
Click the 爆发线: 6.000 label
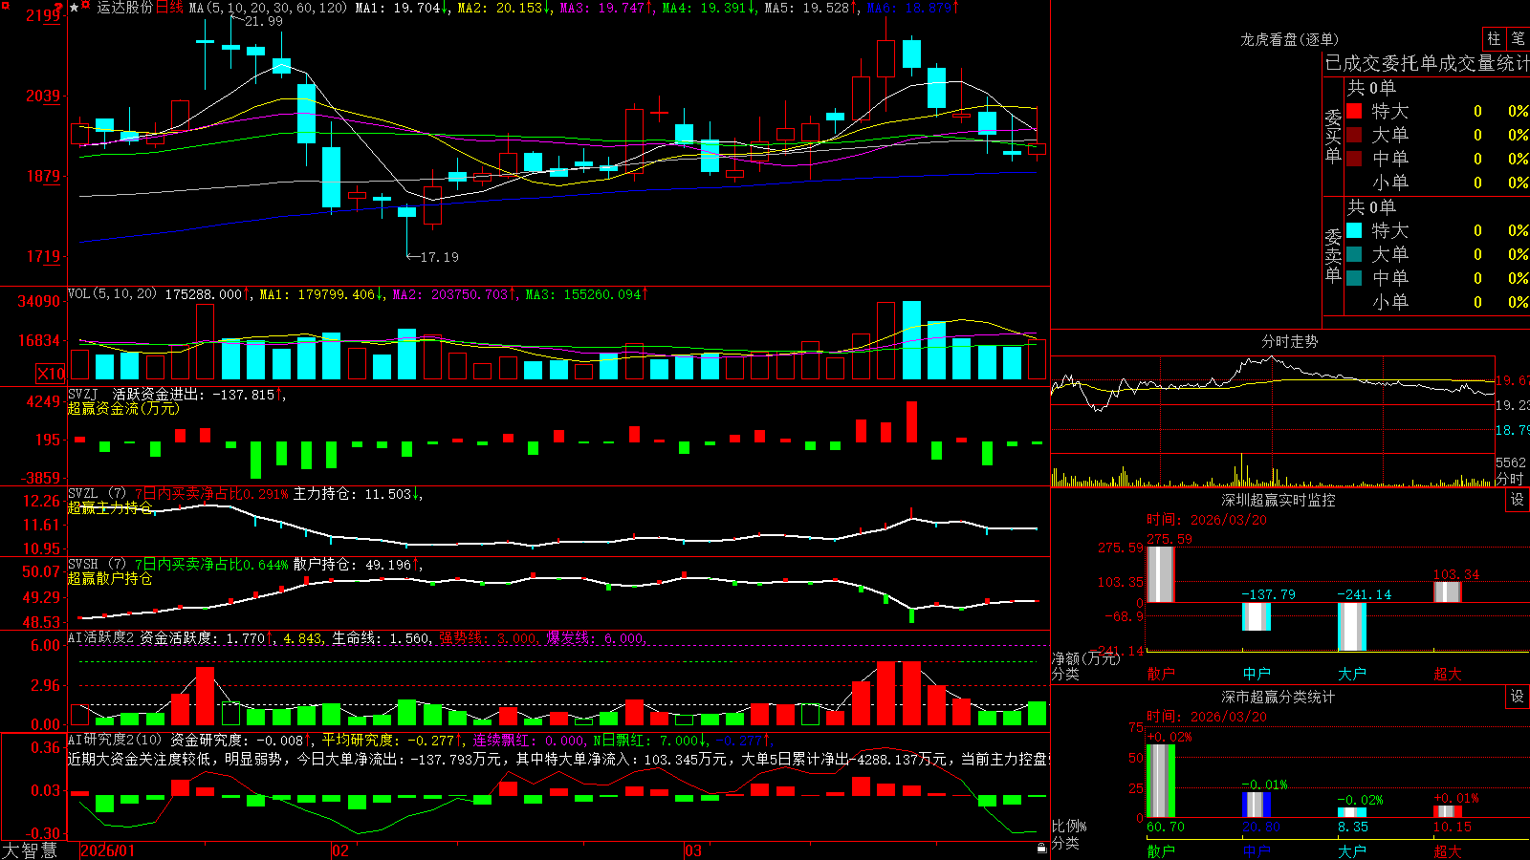click(x=596, y=638)
